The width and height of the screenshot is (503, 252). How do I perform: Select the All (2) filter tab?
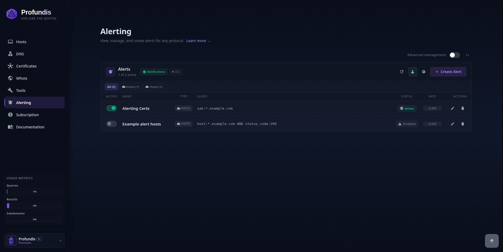coord(111,87)
